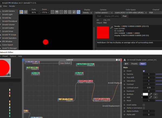
Task: Click the brush icon in IPR toolbar
Action: tap(74, 12)
